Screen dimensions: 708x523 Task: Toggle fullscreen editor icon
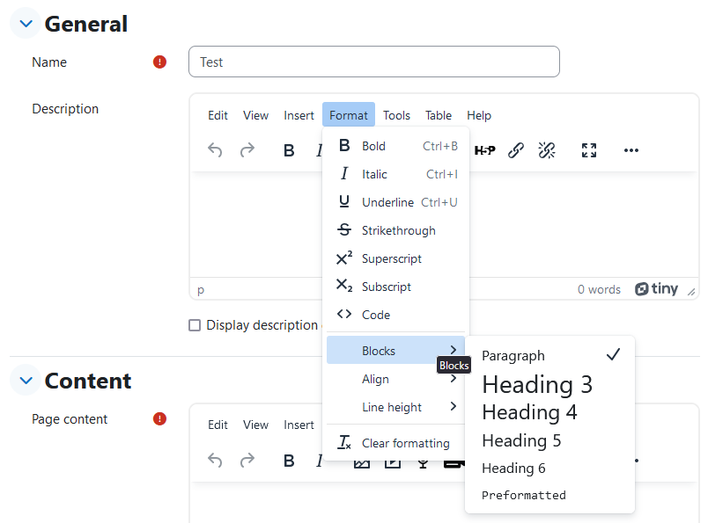coord(589,150)
